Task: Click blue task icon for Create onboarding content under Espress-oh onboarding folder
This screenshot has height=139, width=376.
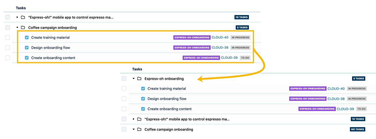Action: point(143,109)
